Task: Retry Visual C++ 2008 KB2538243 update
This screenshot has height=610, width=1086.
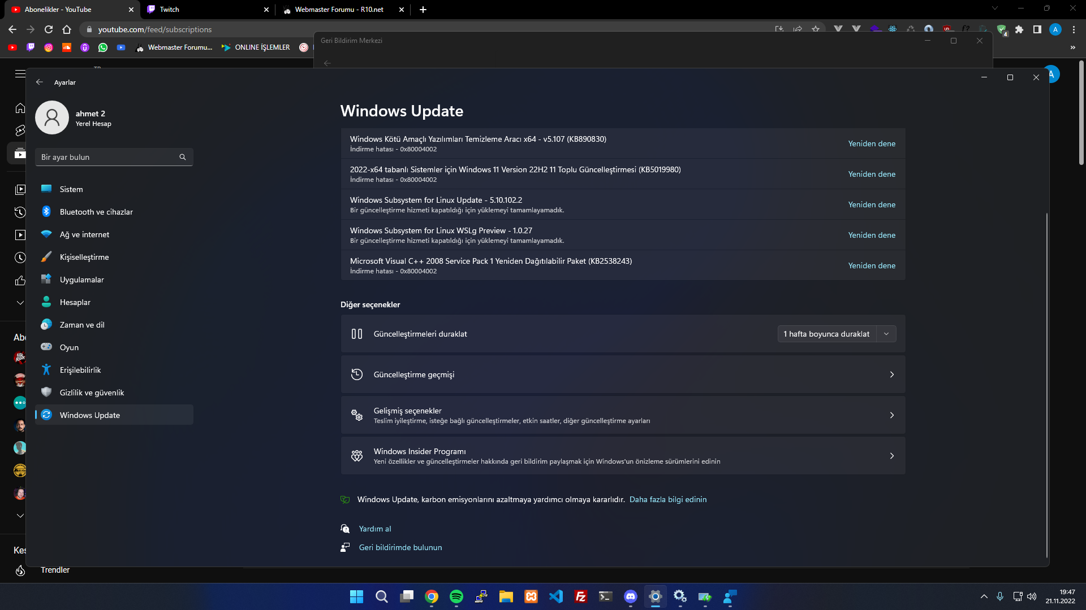Action: coord(872,265)
